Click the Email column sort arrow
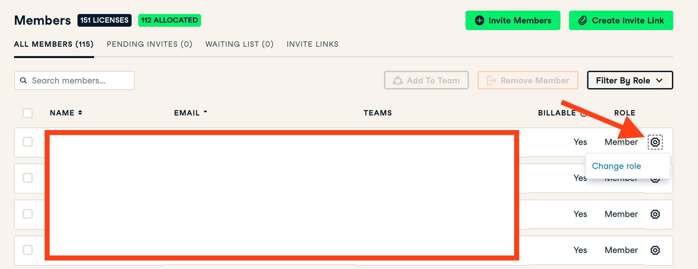Image resolution: width=698 pixels, height=269 pixels. click(x=205, y=112)
